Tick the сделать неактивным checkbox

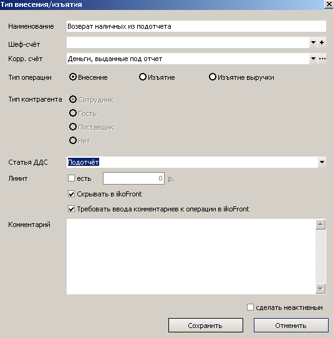point(250,307)
